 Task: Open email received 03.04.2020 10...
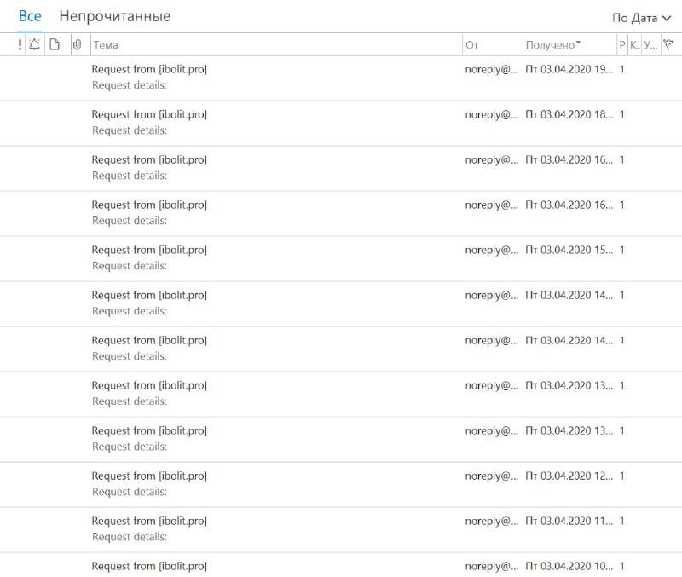tap(341, 565)
